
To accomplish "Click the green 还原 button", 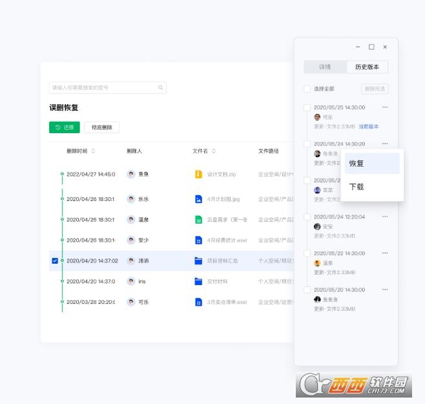I will click(65, 127).
